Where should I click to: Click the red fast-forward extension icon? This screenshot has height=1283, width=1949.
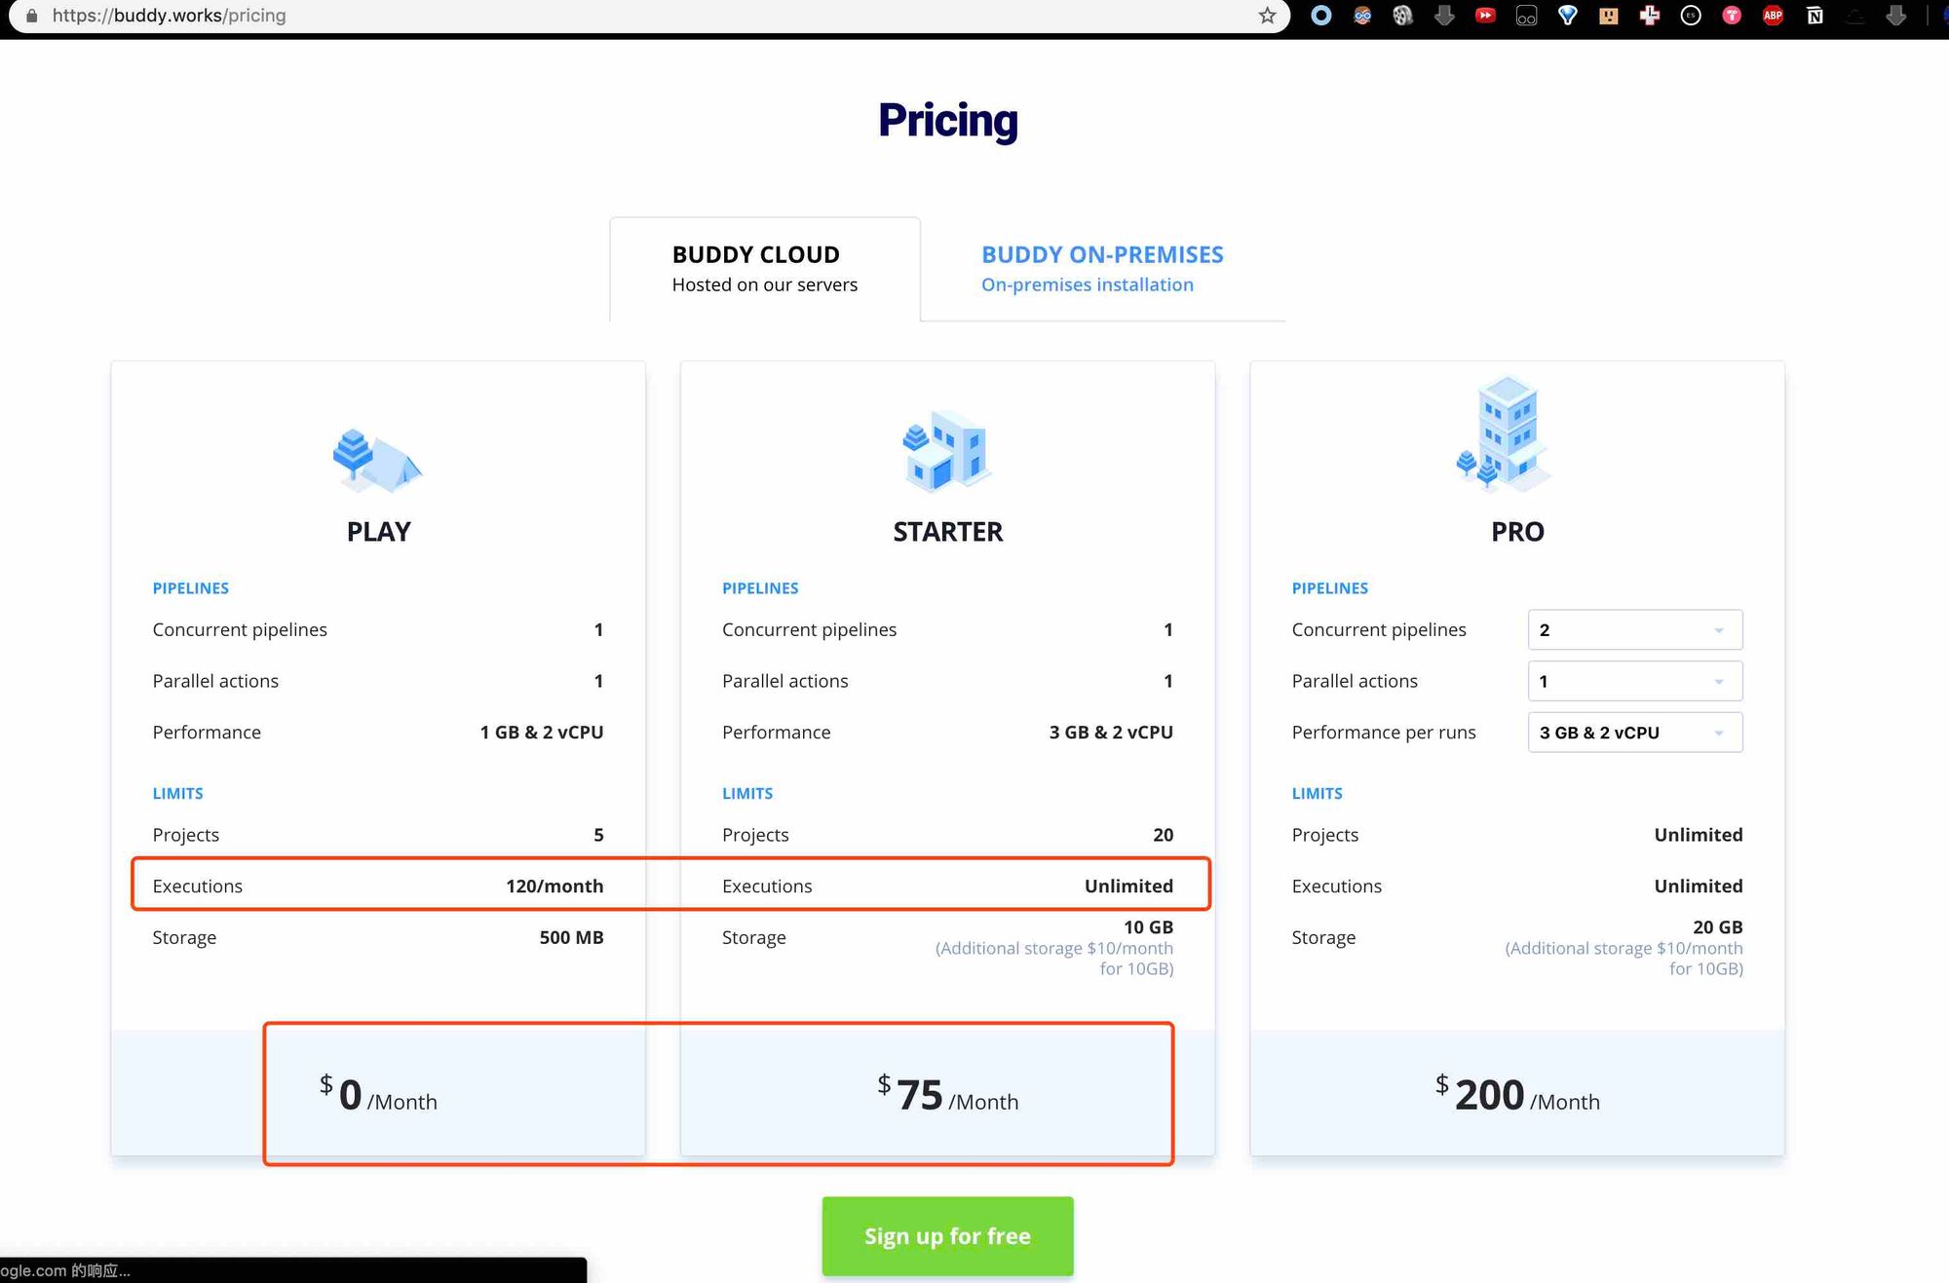coord(1485,16)
